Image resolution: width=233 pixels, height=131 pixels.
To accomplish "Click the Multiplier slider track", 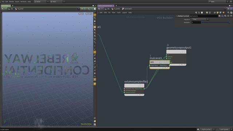I will point(216,23).
